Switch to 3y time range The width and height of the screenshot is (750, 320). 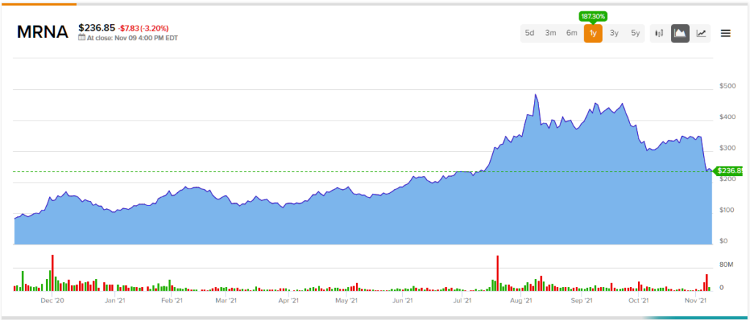tap(615, 34)
